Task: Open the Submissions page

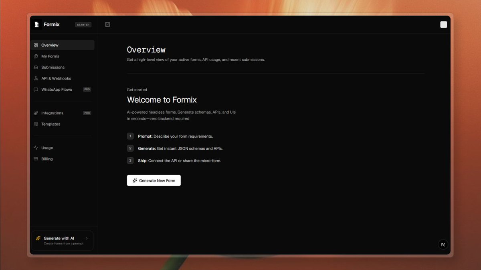Action: coord(63,67)
